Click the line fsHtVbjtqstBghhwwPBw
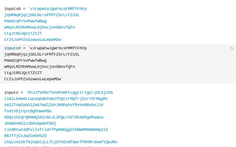This screenshot has width=236, height=147. pos(28,111)
